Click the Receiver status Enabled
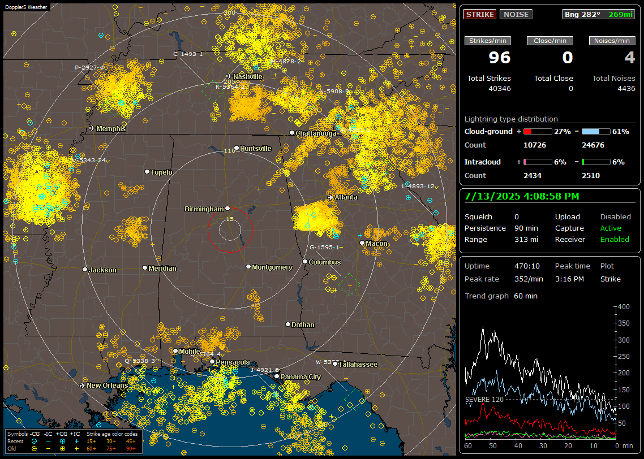This screenshot has width=644, height=459. click(615, 240)
